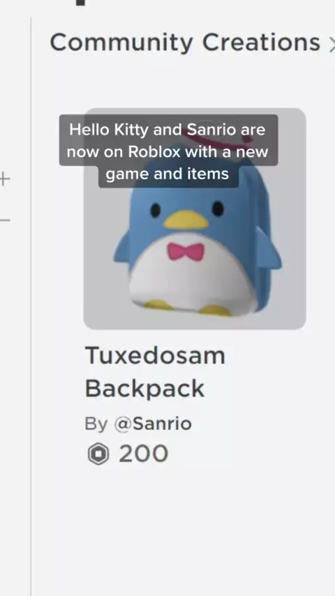
Task: Click the minus icon at left edge
Action: click(x=5, y=220)
